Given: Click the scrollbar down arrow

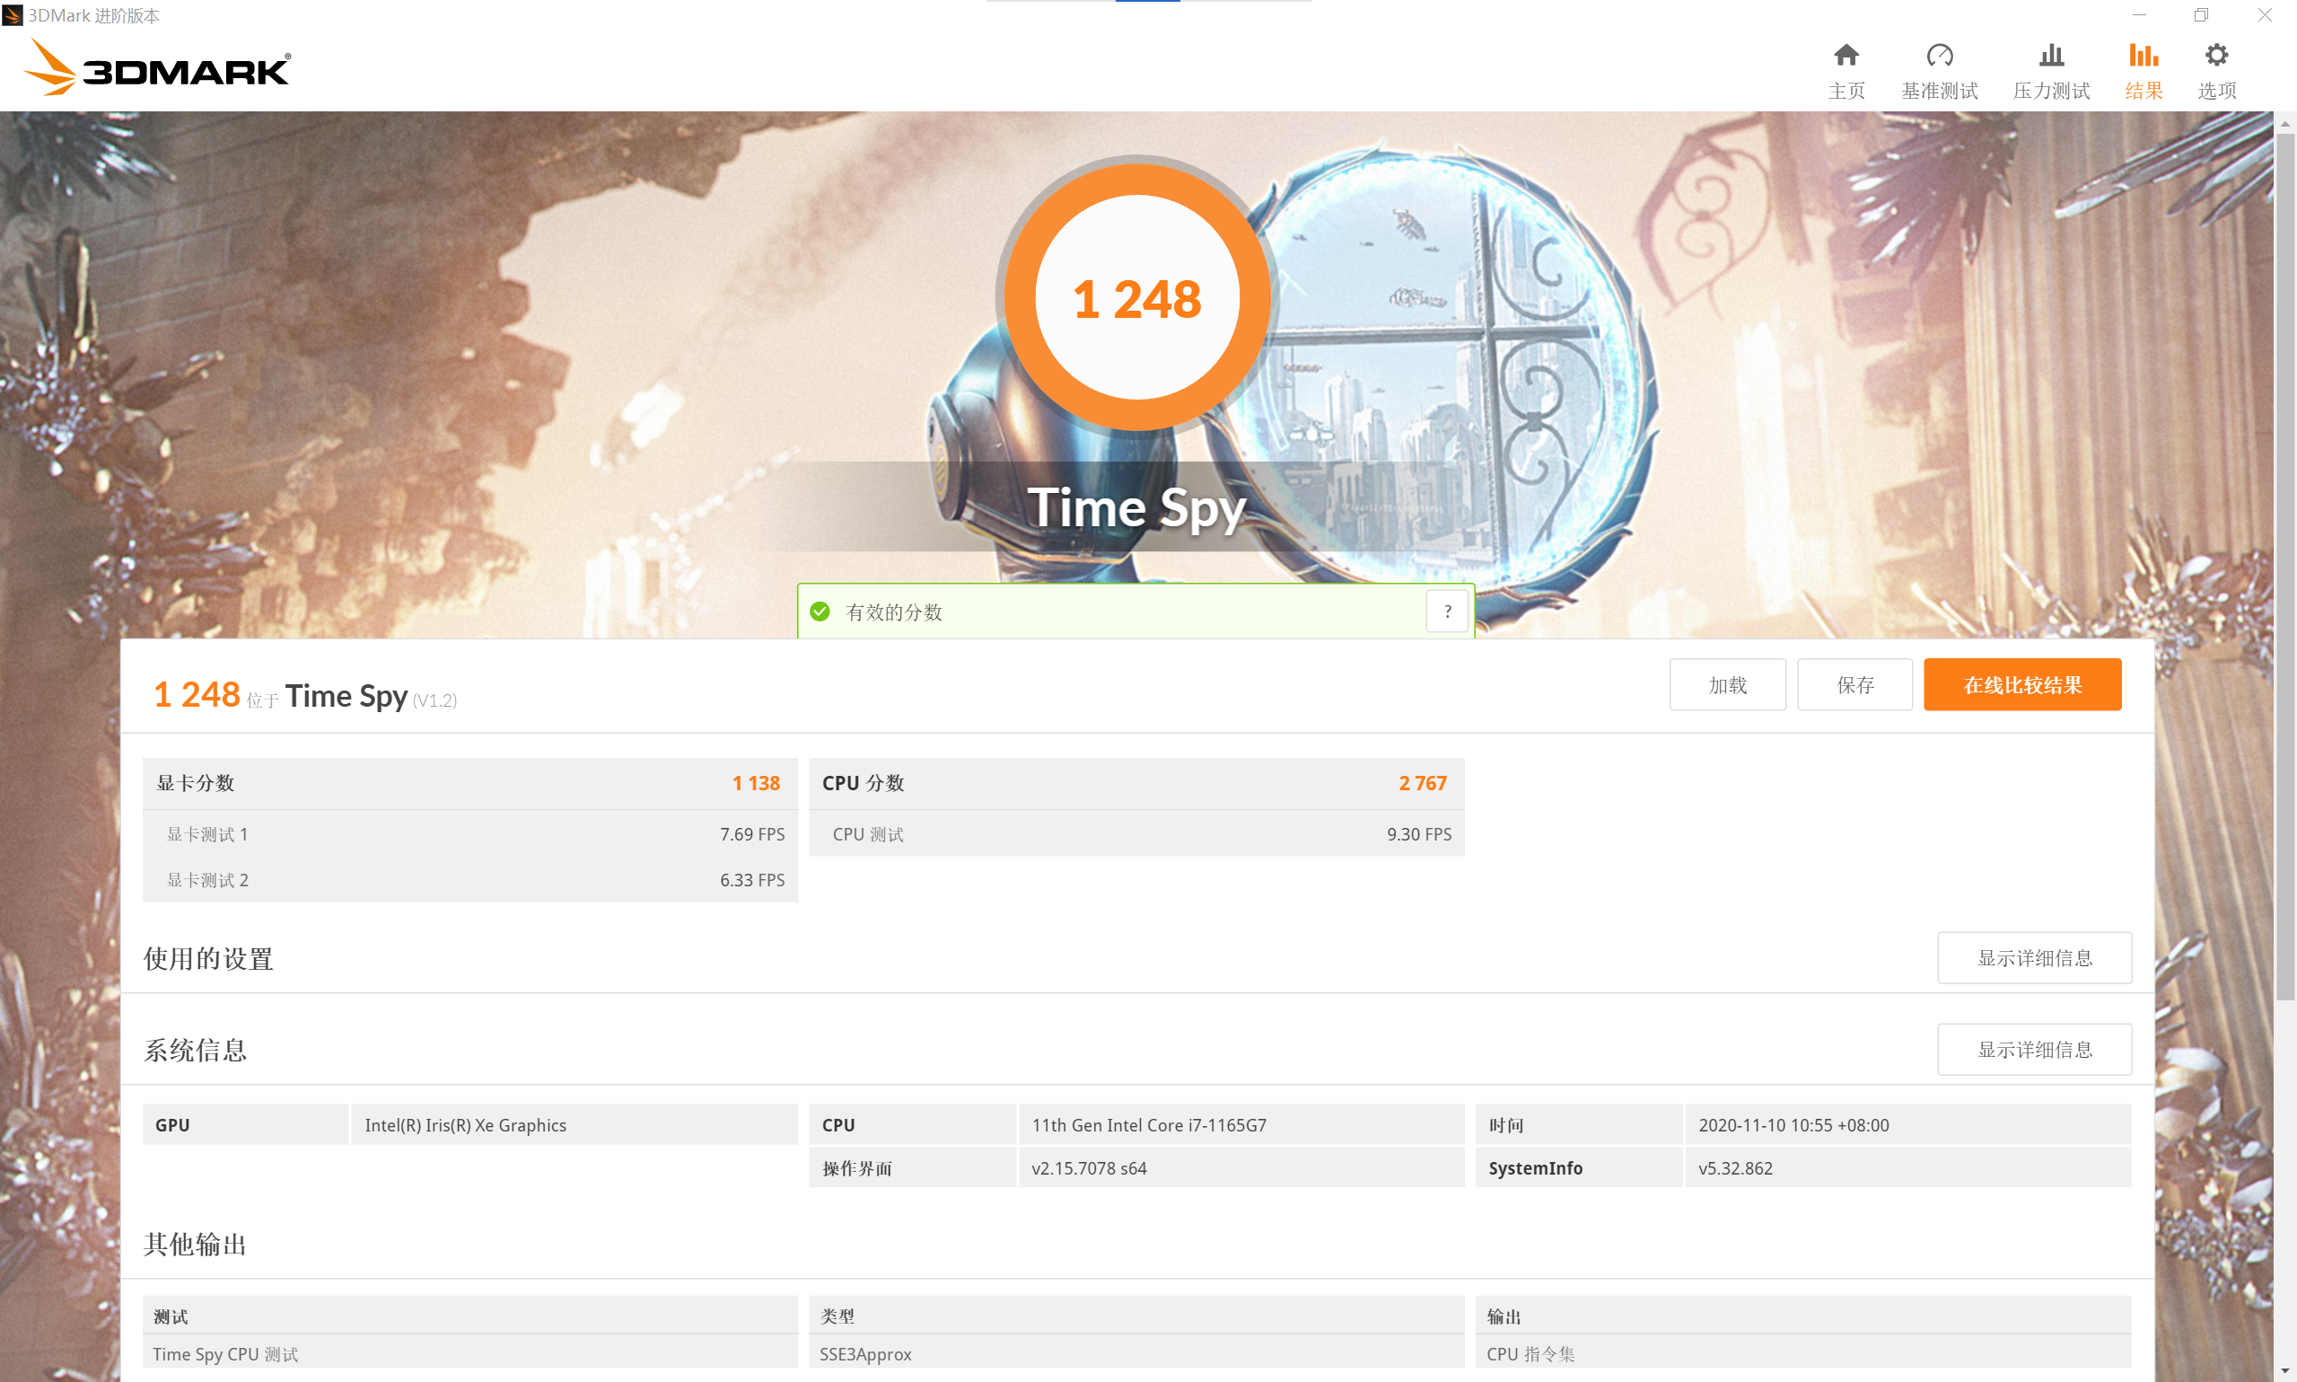Looking at the screenshot, I should click(x=2285, y=1372).
